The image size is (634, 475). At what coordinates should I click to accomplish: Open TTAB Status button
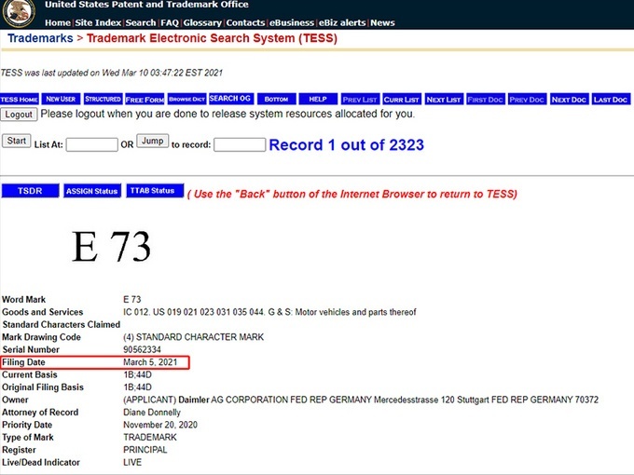155,191
